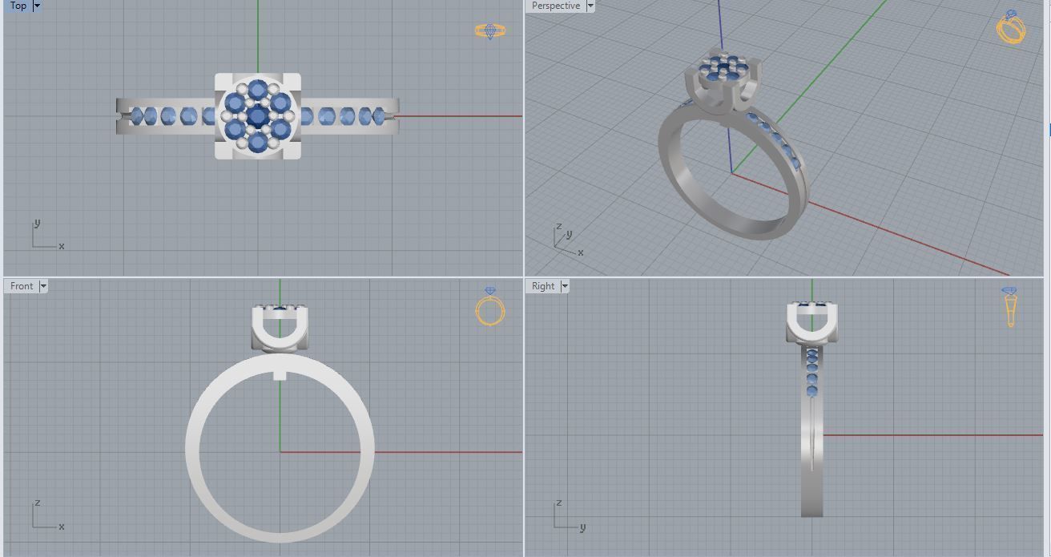Select the Front viewport title label
Screen dimensions: 1051x557
(22, 286)
